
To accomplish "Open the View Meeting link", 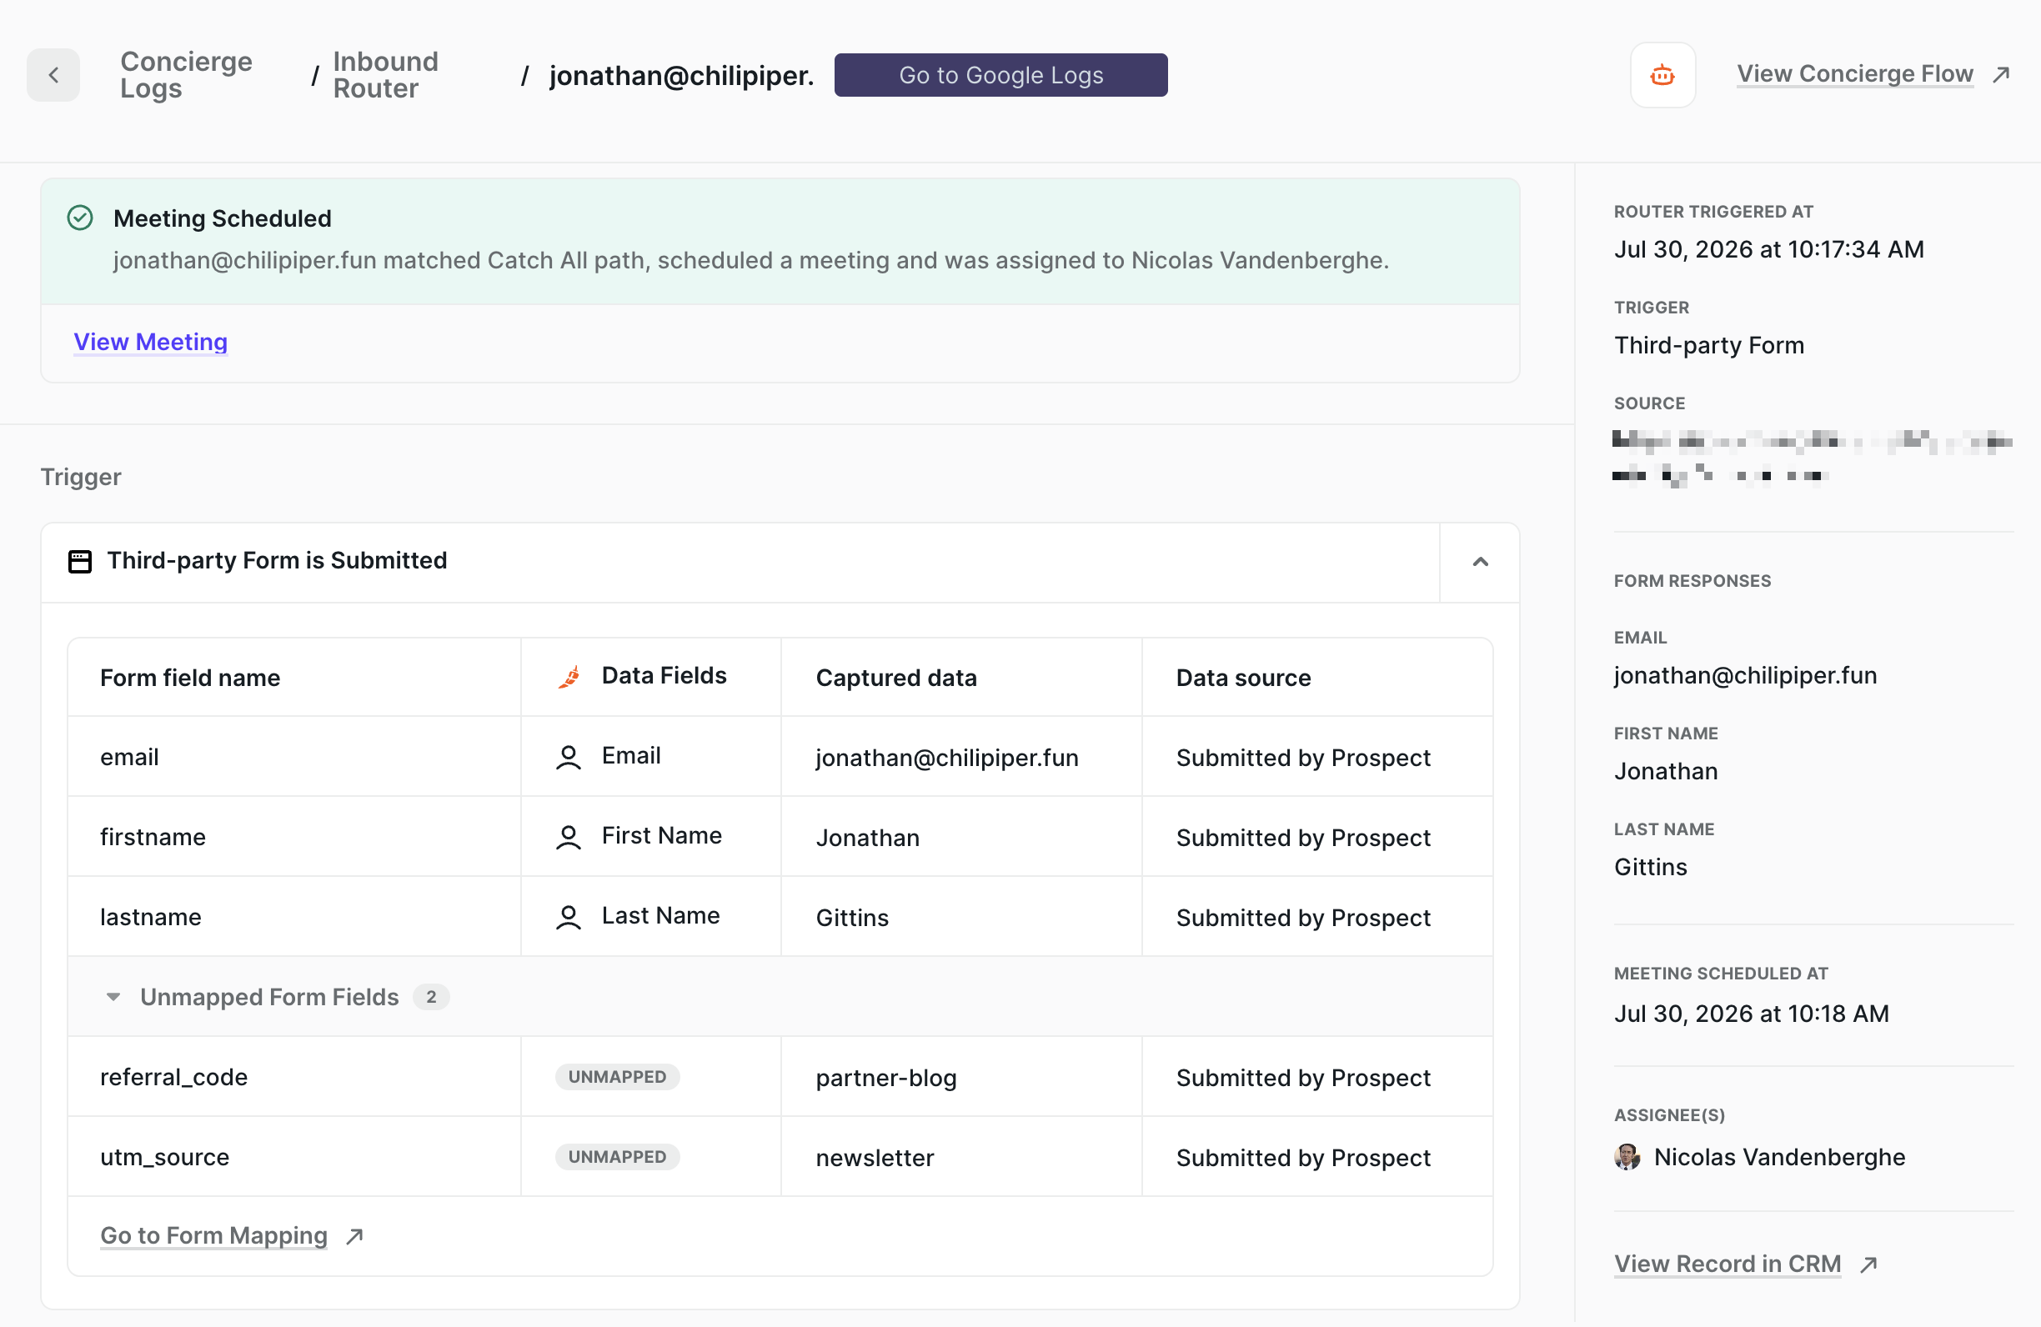I will [x=150, y=342].
